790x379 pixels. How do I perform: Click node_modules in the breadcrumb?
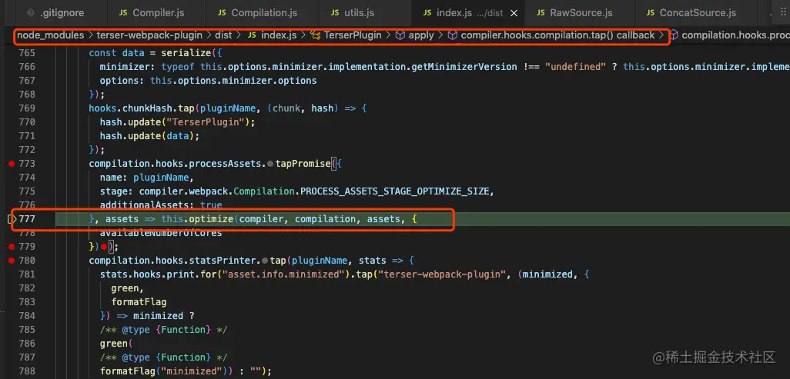pos(50,35)
